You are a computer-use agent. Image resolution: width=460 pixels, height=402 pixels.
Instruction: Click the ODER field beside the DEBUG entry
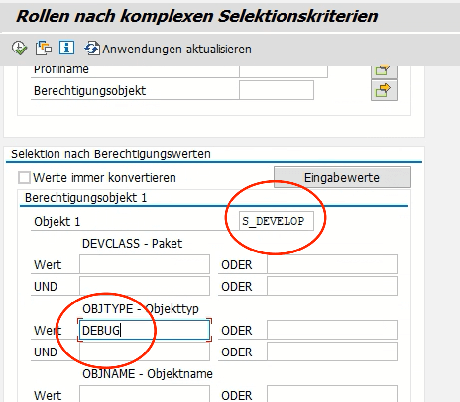point(332,330)
